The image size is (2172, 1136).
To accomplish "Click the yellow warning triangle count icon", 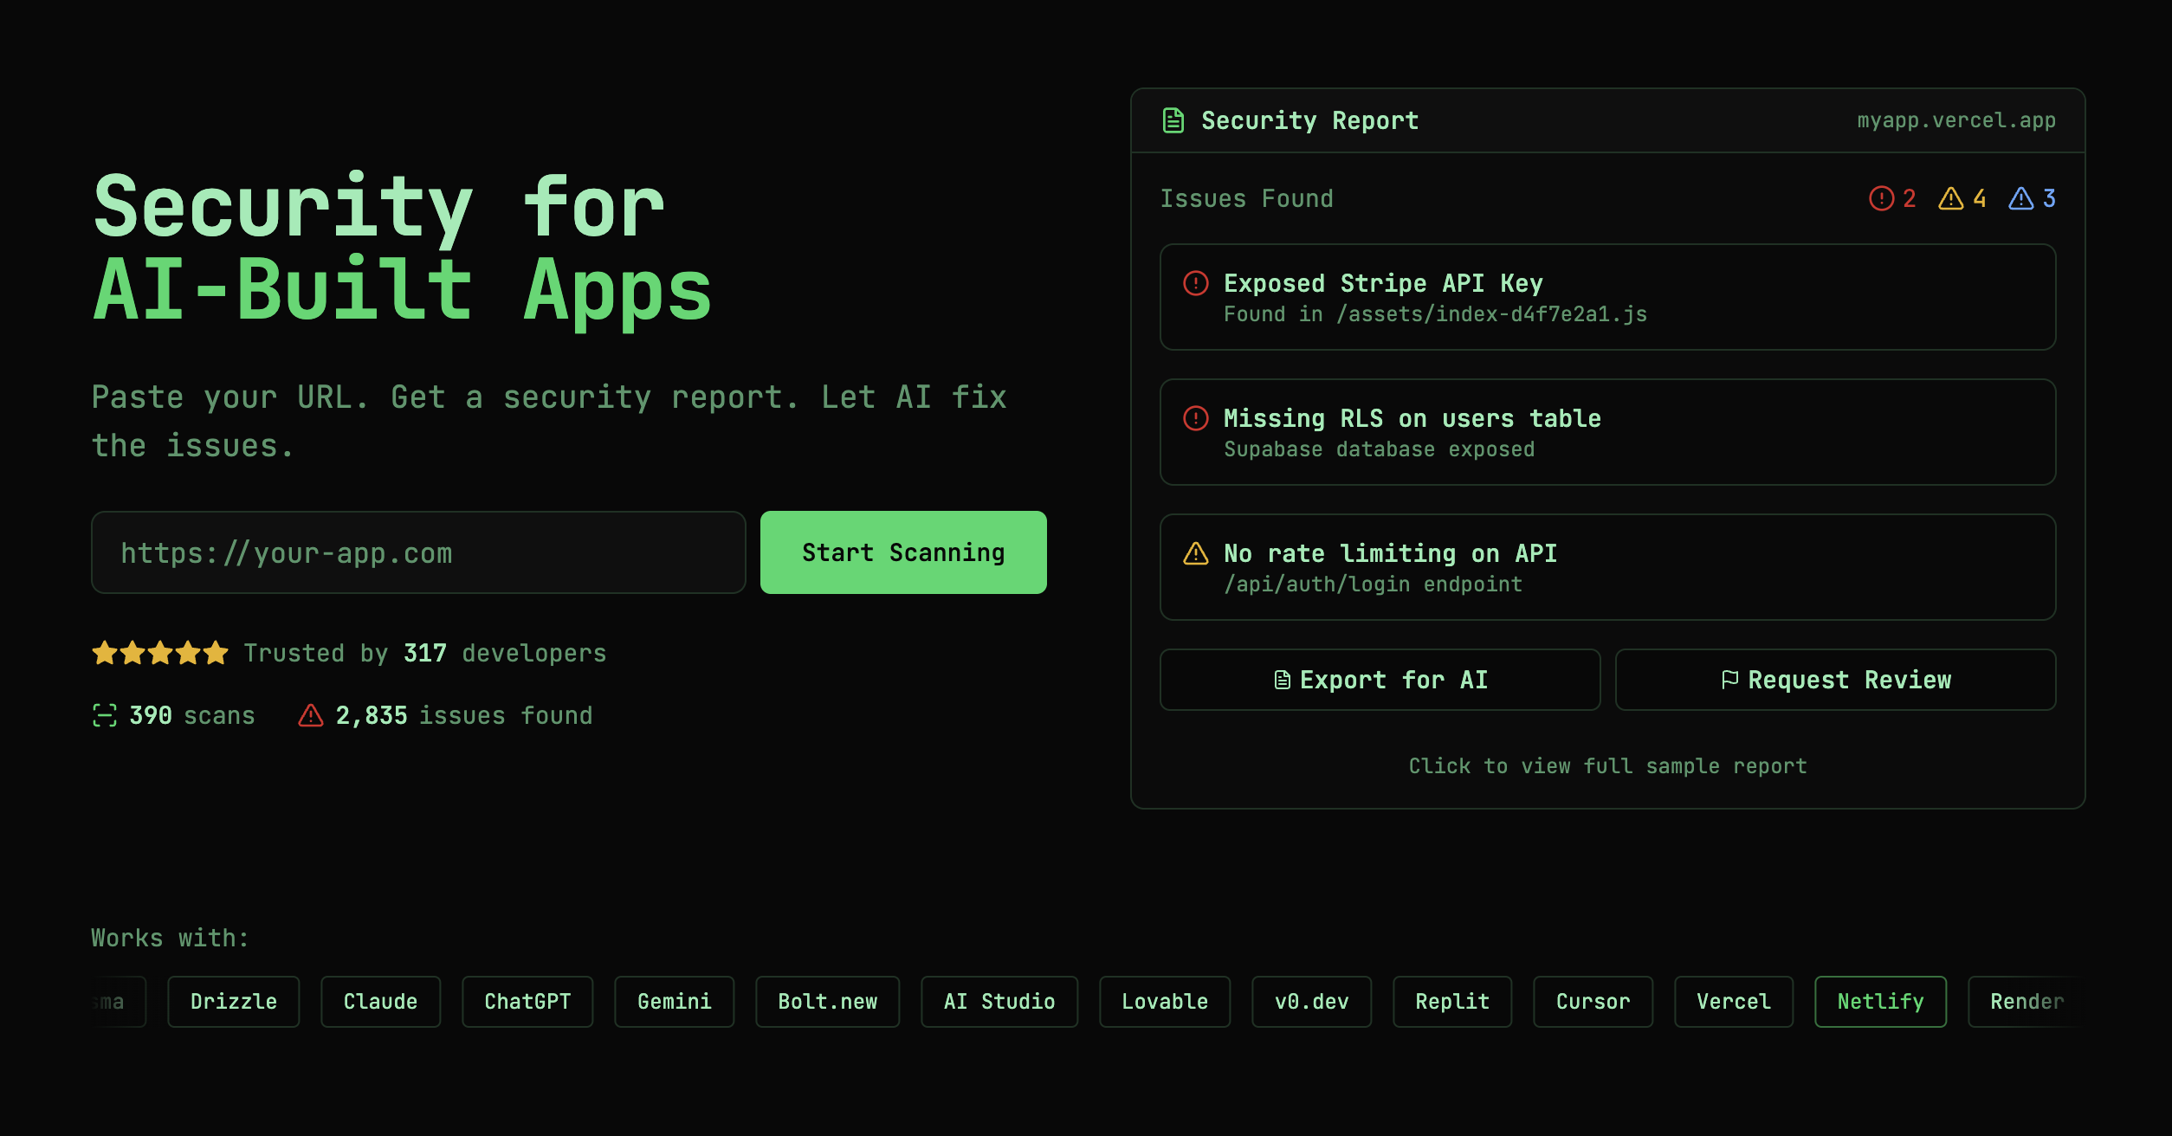I will coord(1950,198).
